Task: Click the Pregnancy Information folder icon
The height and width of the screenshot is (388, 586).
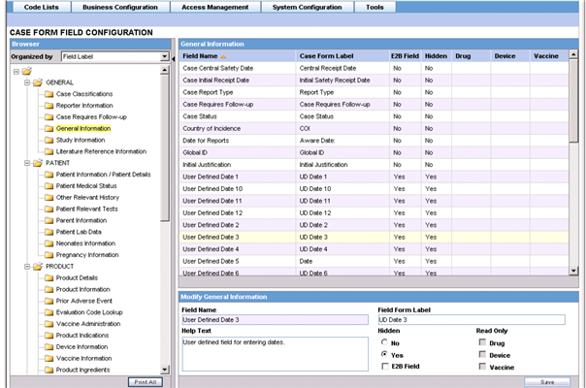Action: 49,254
